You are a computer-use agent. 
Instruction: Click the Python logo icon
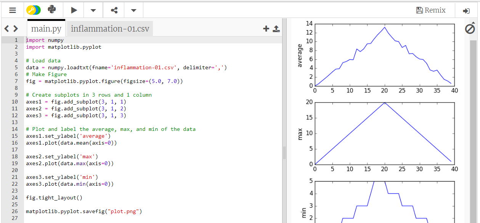[52, 10]
